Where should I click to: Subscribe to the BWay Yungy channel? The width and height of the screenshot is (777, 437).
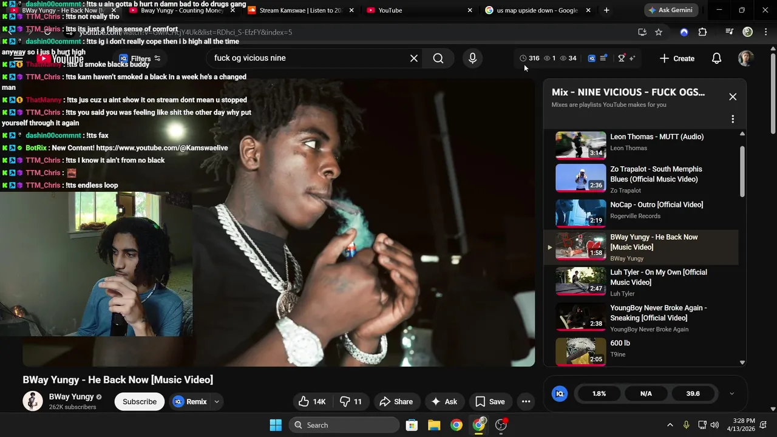tap(140, 402)
